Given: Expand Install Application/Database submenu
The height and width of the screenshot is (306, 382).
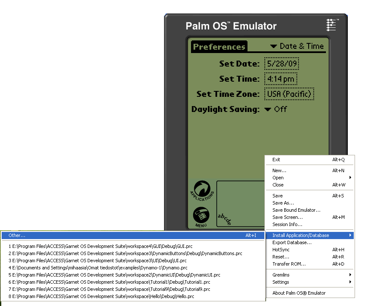Looking at the screenshot, I should pyautogui.click(x=309, y=235).
